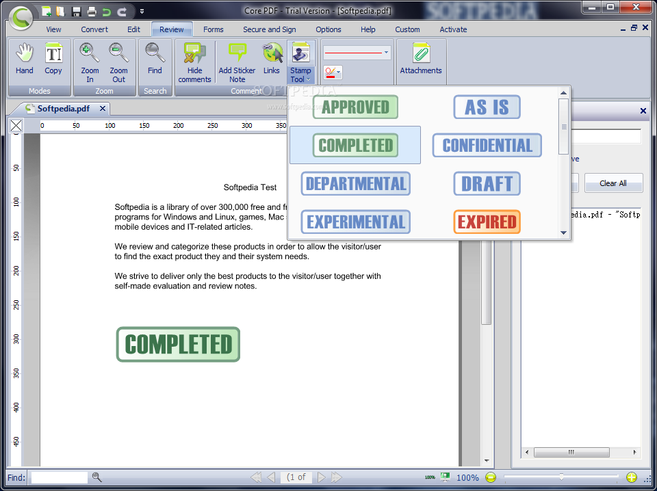Click the Open file icon in quick access toolbar
This screenshot has width=657, height=491.
coord(60,12)
